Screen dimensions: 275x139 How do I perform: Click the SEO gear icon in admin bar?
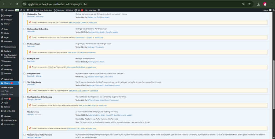75,10
